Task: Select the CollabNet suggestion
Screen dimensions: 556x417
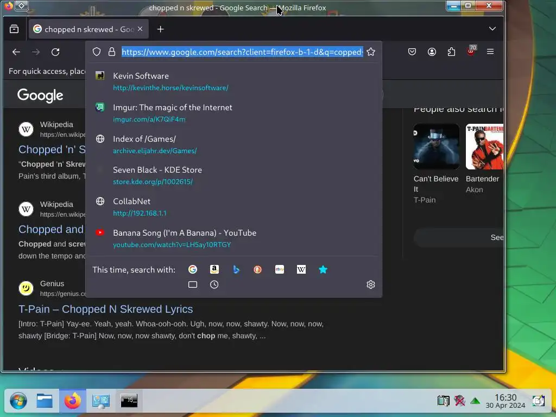Action: [233, 207]
